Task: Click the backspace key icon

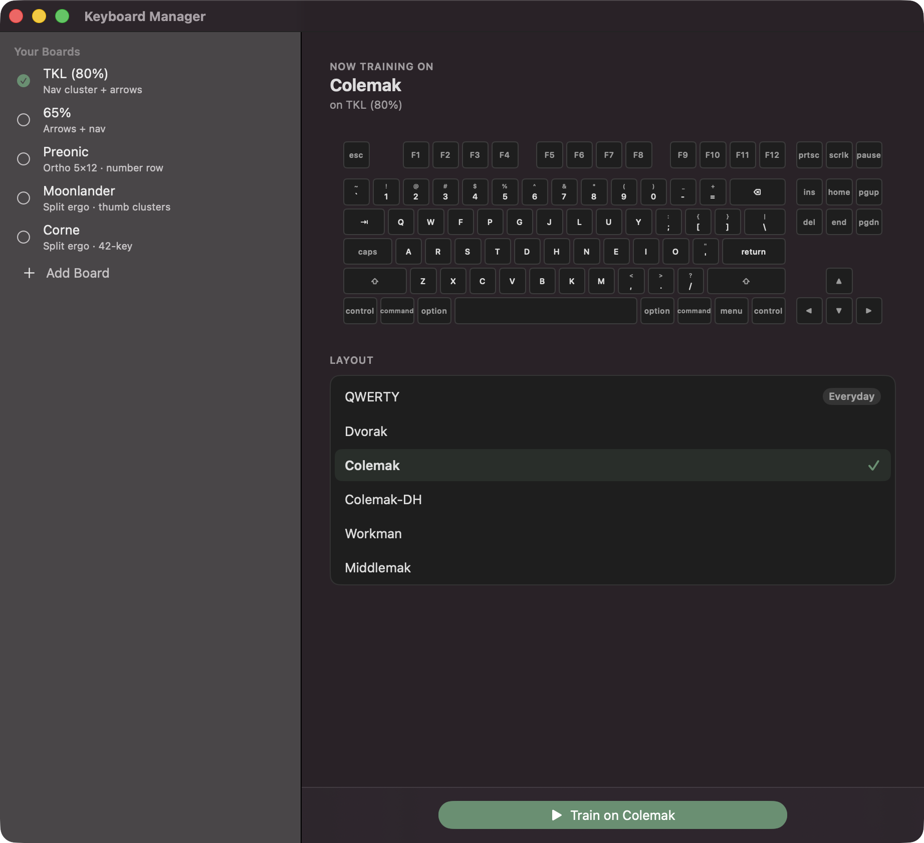Action: click(x=757, y=192)
